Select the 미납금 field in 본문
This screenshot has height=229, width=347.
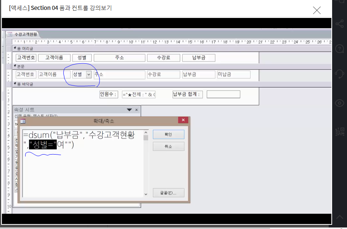233,74
